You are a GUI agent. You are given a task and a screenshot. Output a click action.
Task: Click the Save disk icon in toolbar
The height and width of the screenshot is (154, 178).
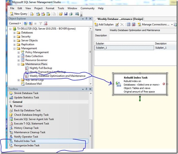(x=66, y=14)
